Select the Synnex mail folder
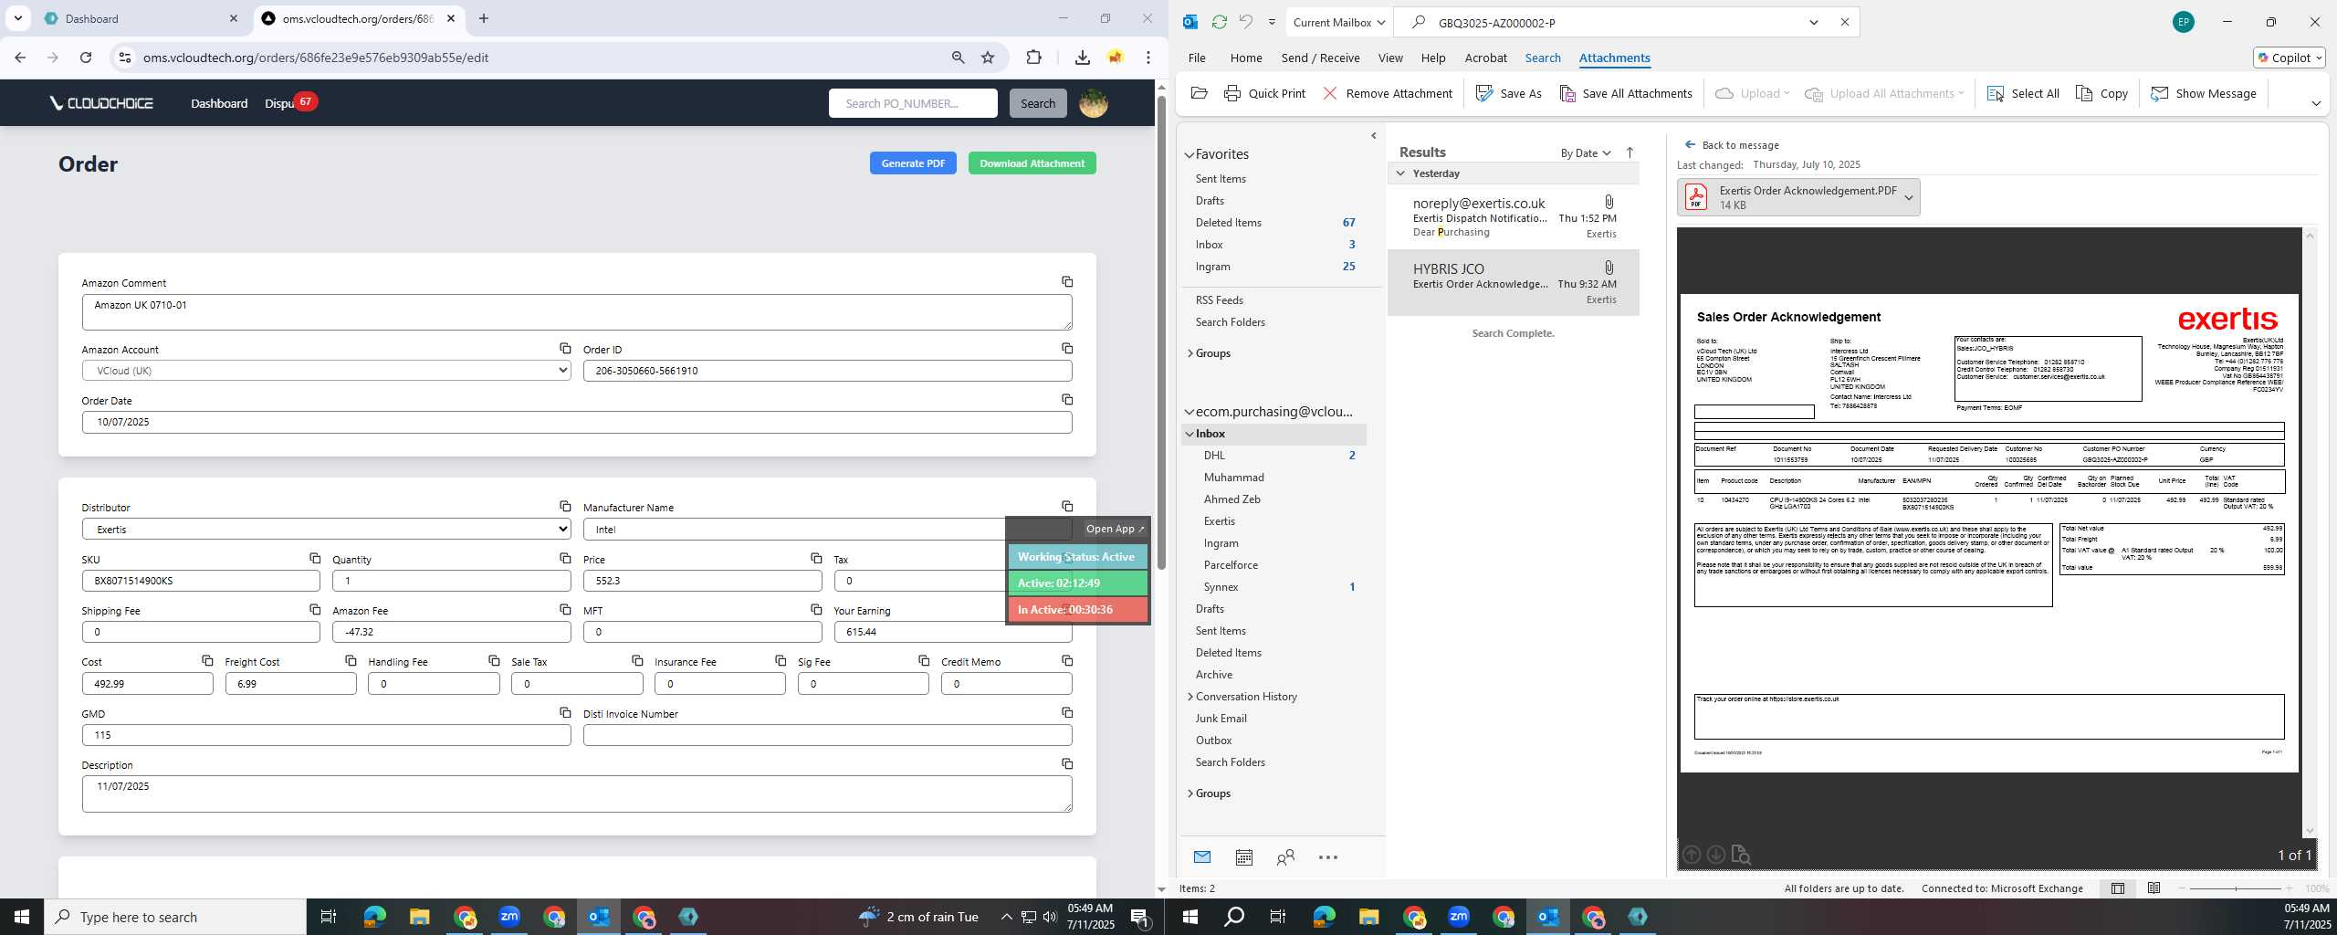 pyautogui.click(x=1221, y=587)
